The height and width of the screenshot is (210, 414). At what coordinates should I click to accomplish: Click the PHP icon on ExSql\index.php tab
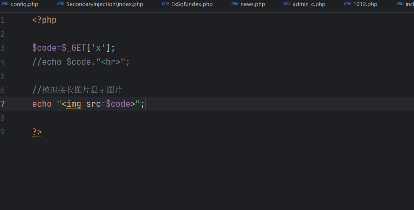click(165, 3)
